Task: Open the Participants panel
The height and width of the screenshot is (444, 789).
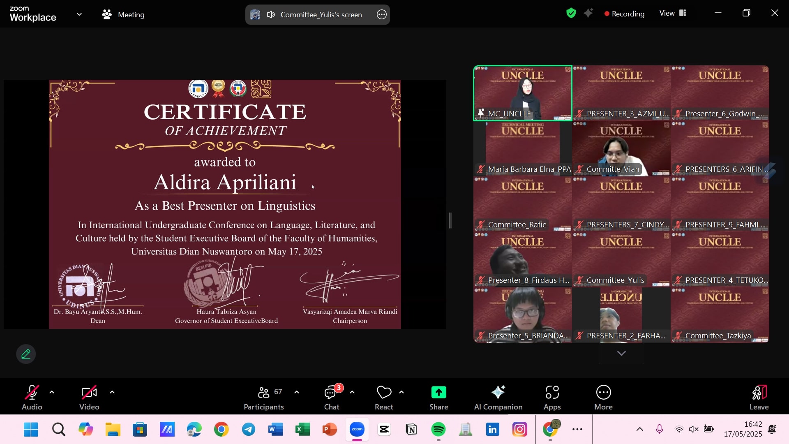Action: click(264, 398)
